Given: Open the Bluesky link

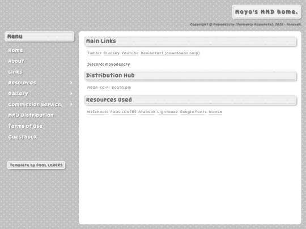Looking at the screenshot, I should click(112, 53).
